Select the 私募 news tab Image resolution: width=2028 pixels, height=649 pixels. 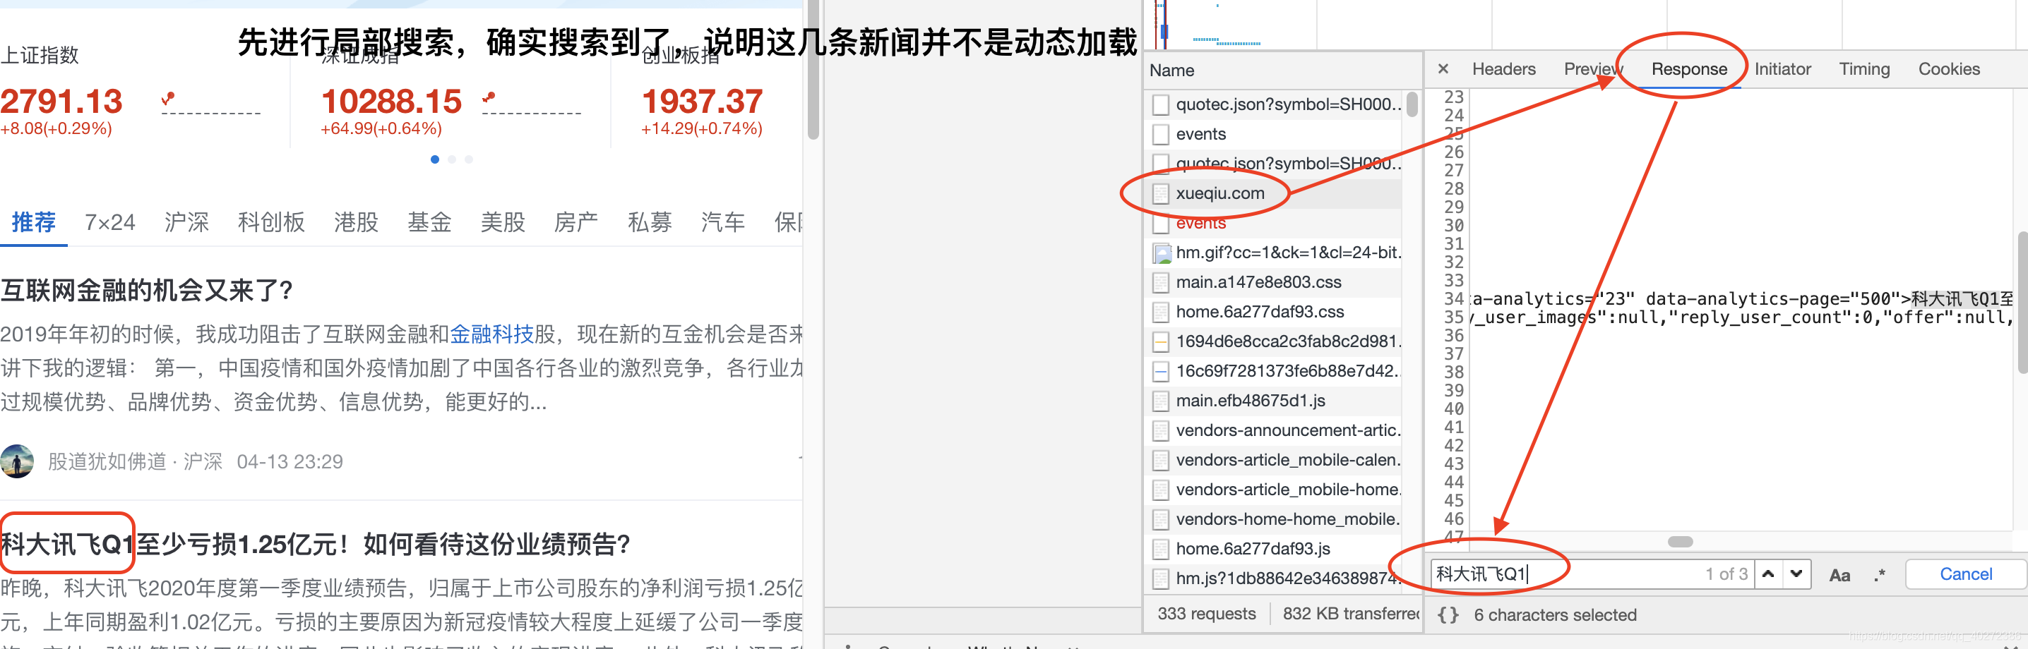pyautogui.click(x=649, y=223)
